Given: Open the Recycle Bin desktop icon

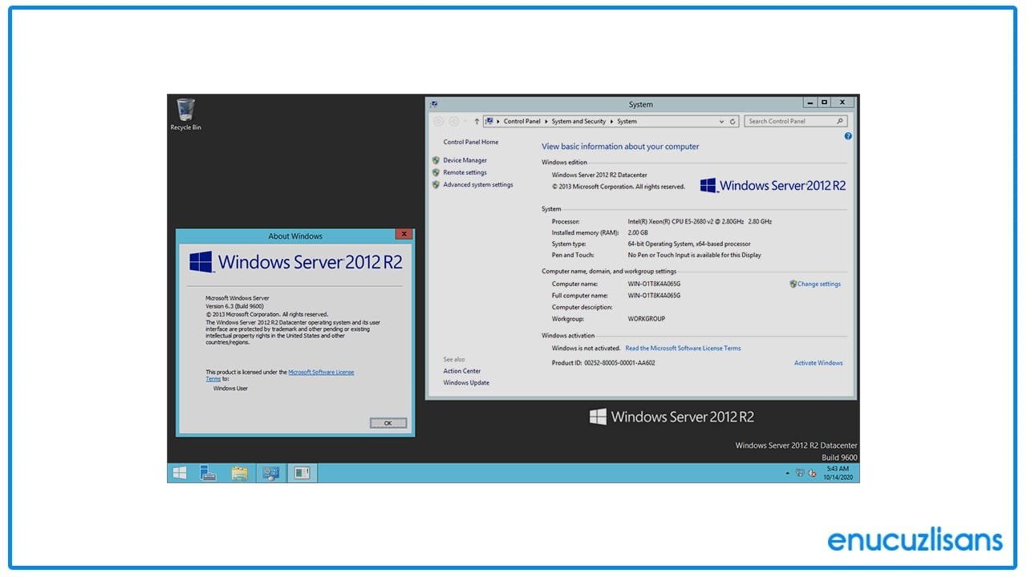Looking at the screenshot, I should click(x=185, y=115).
